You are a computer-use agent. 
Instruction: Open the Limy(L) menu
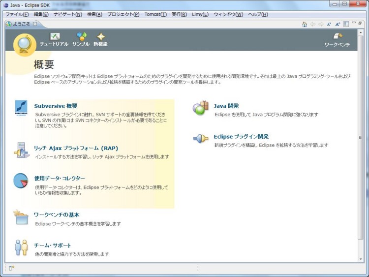pyautogui.click(x=200, y=14)
